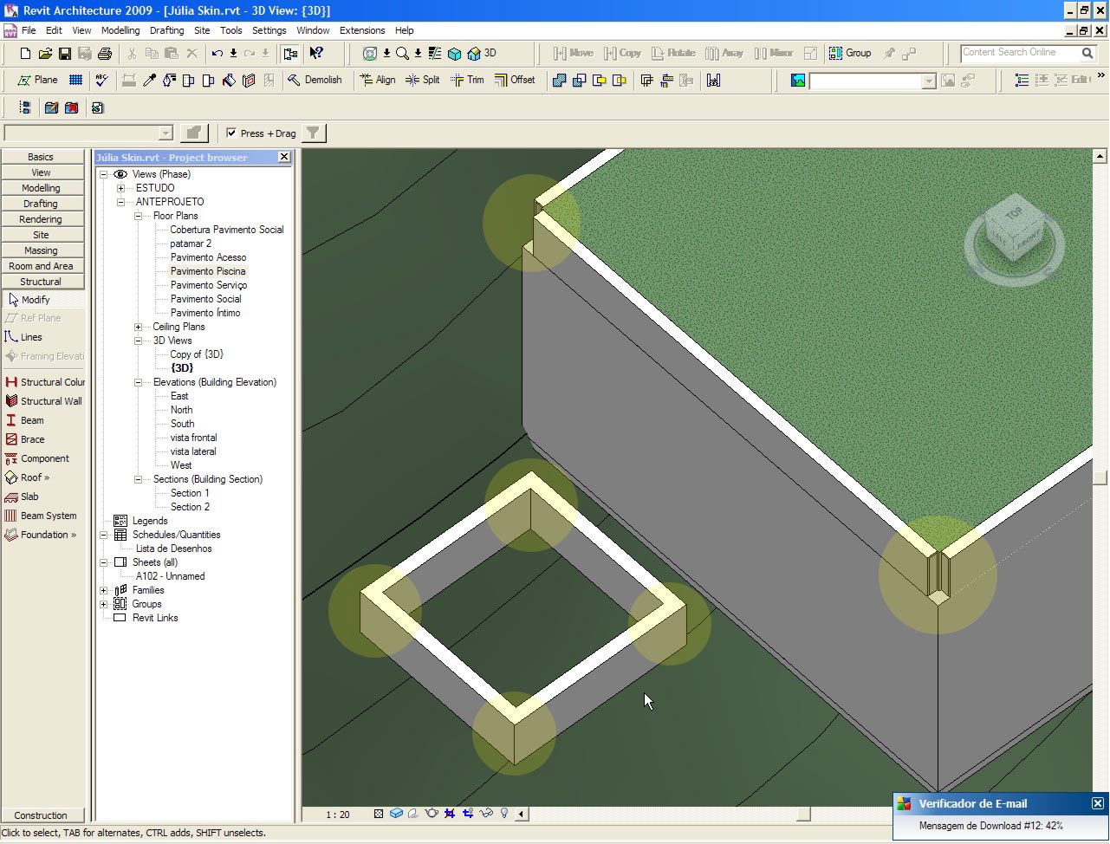Click the Group button in toolbar
1110x844 pixels.
(850, 53)
